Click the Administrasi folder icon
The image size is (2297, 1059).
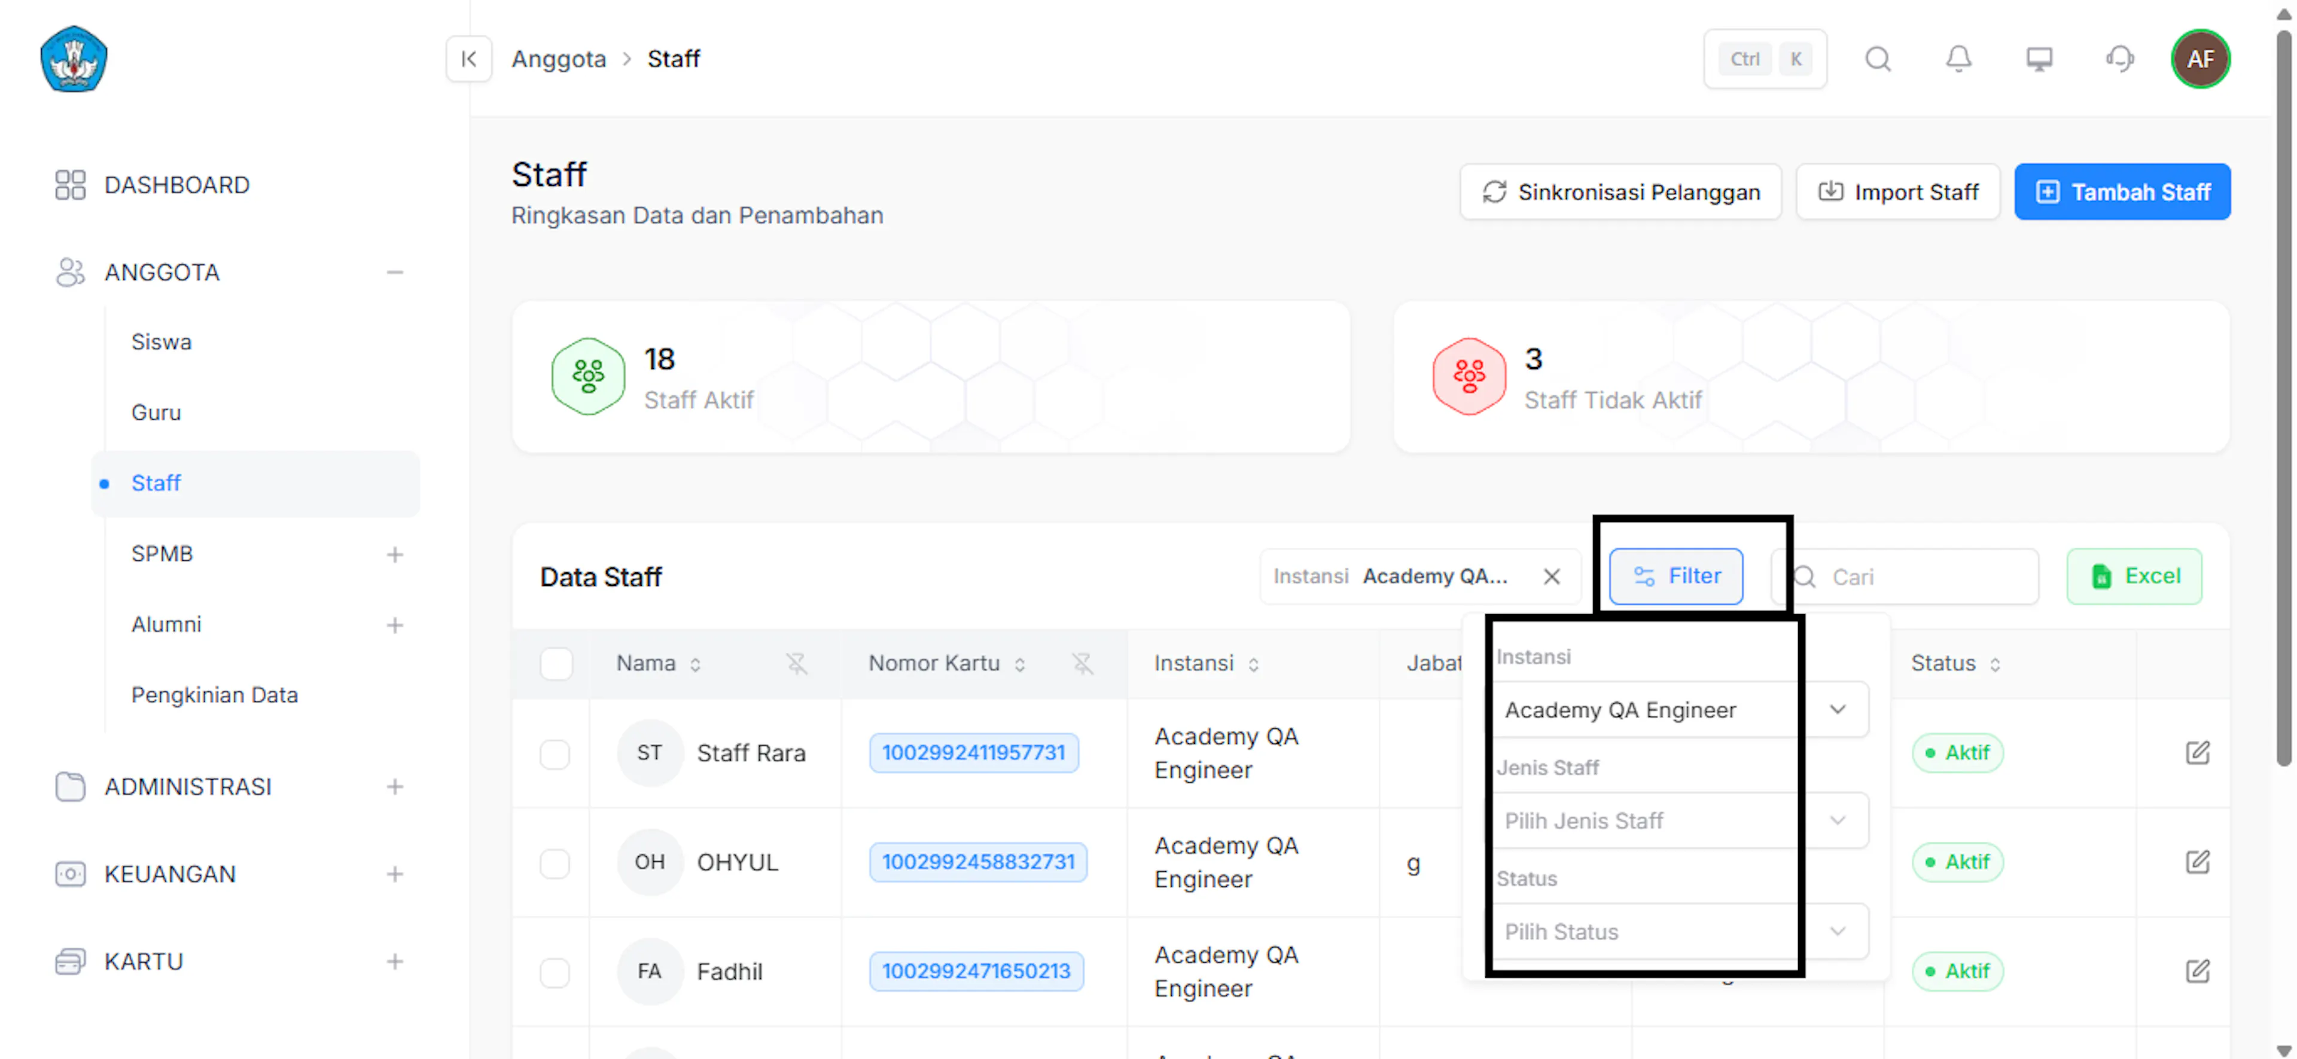pos(69,786)
